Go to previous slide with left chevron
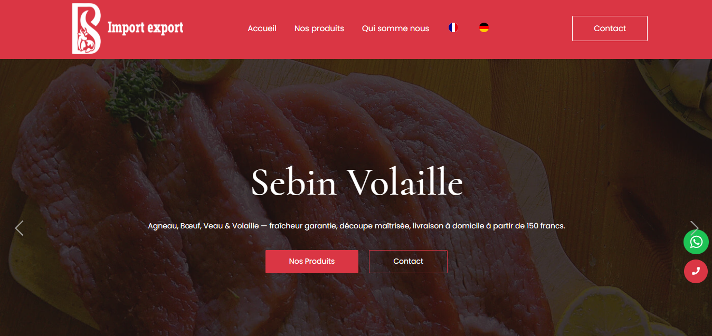This screenshot has width=712, height=336. 19,228
